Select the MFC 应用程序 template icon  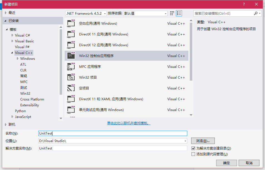(71, 66)
